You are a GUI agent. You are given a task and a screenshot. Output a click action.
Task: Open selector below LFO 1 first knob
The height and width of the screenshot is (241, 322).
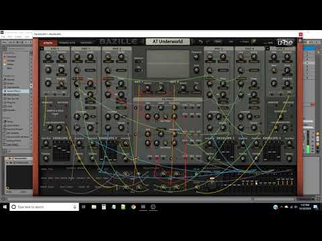click(x=48, y=62)
